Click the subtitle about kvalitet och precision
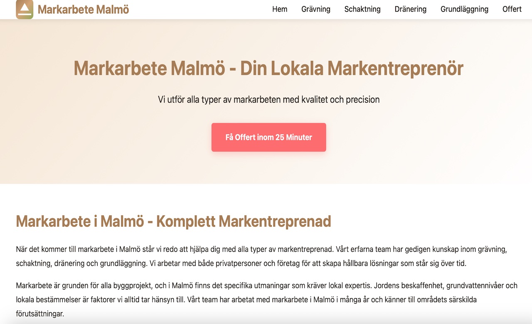Screen dimensions: 532x324 pos(268,99)
